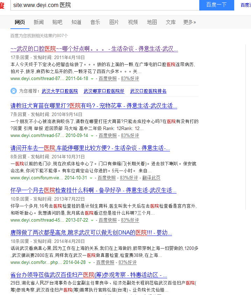Open 83%好评 for the 2014-04-28 result

click(128, 262)
